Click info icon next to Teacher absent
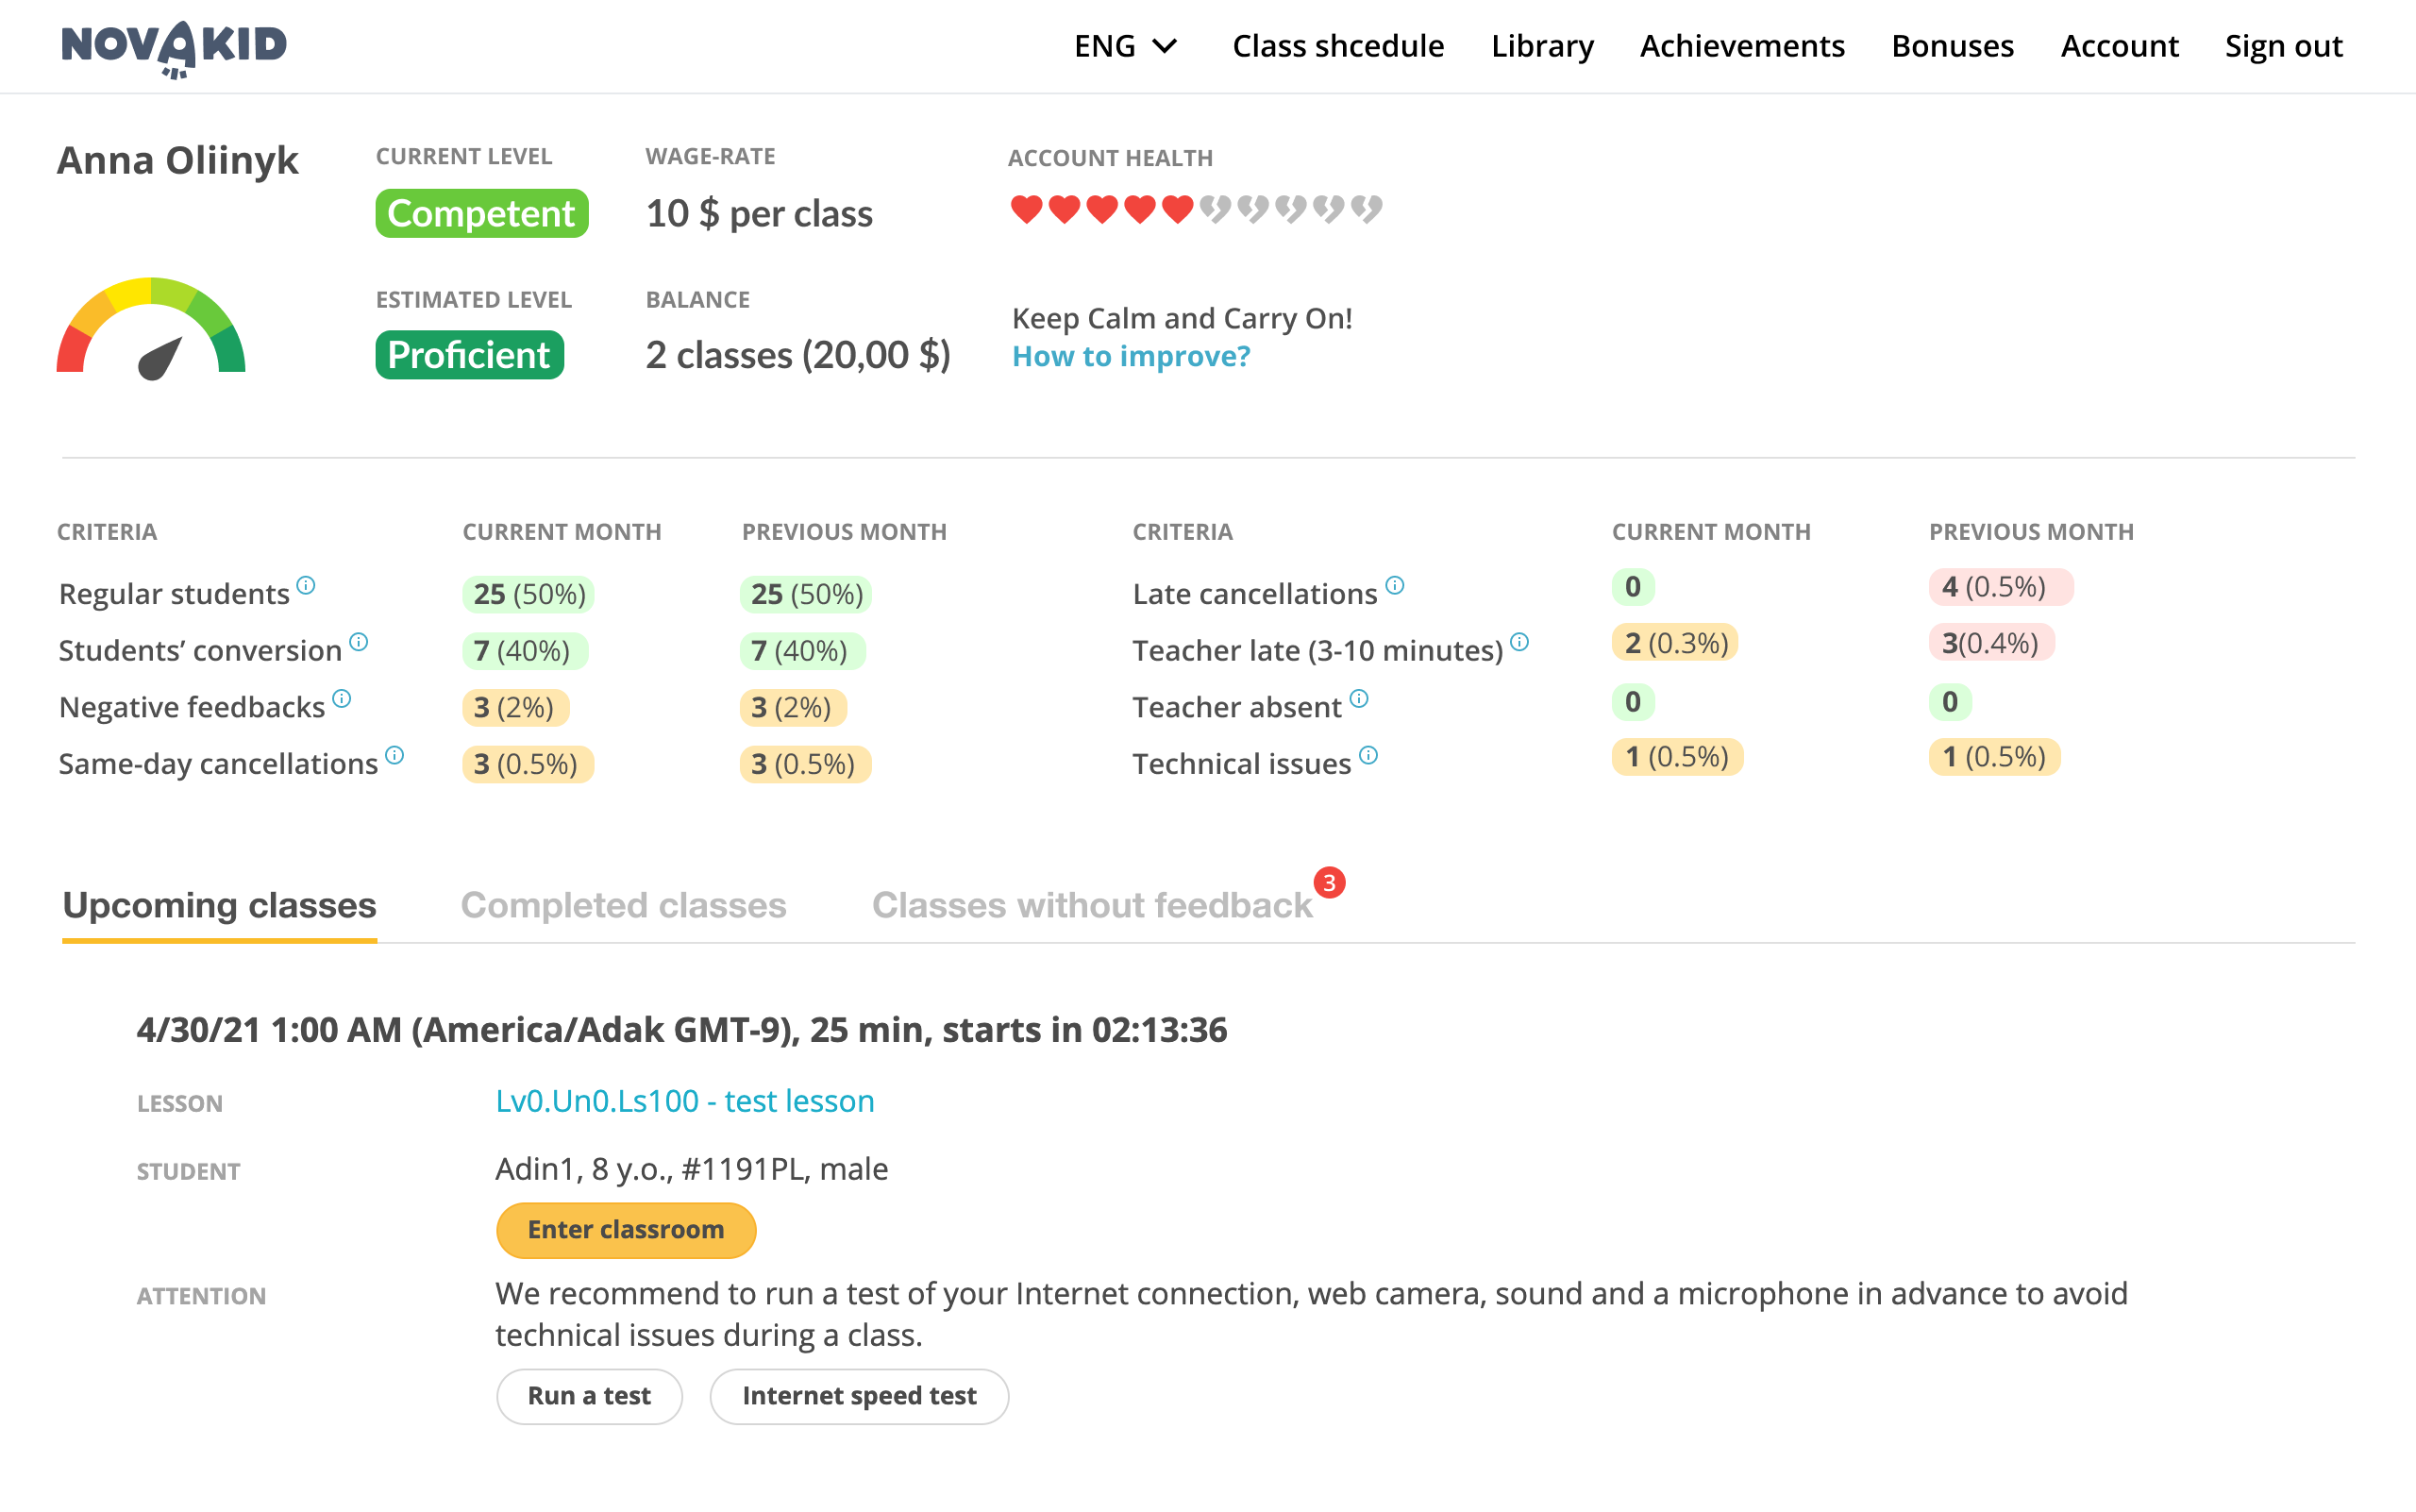This screenshot has width=2416, height=1512. click(x=1359, y=698)
